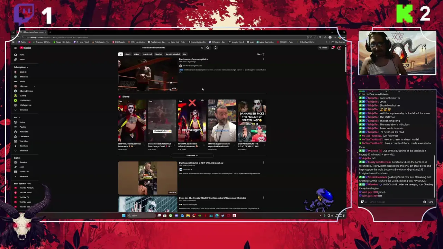Image resolution: width=443 pixels, height=249 pixels.
Task: Clear the search box with X
Action: pos(202,48)
